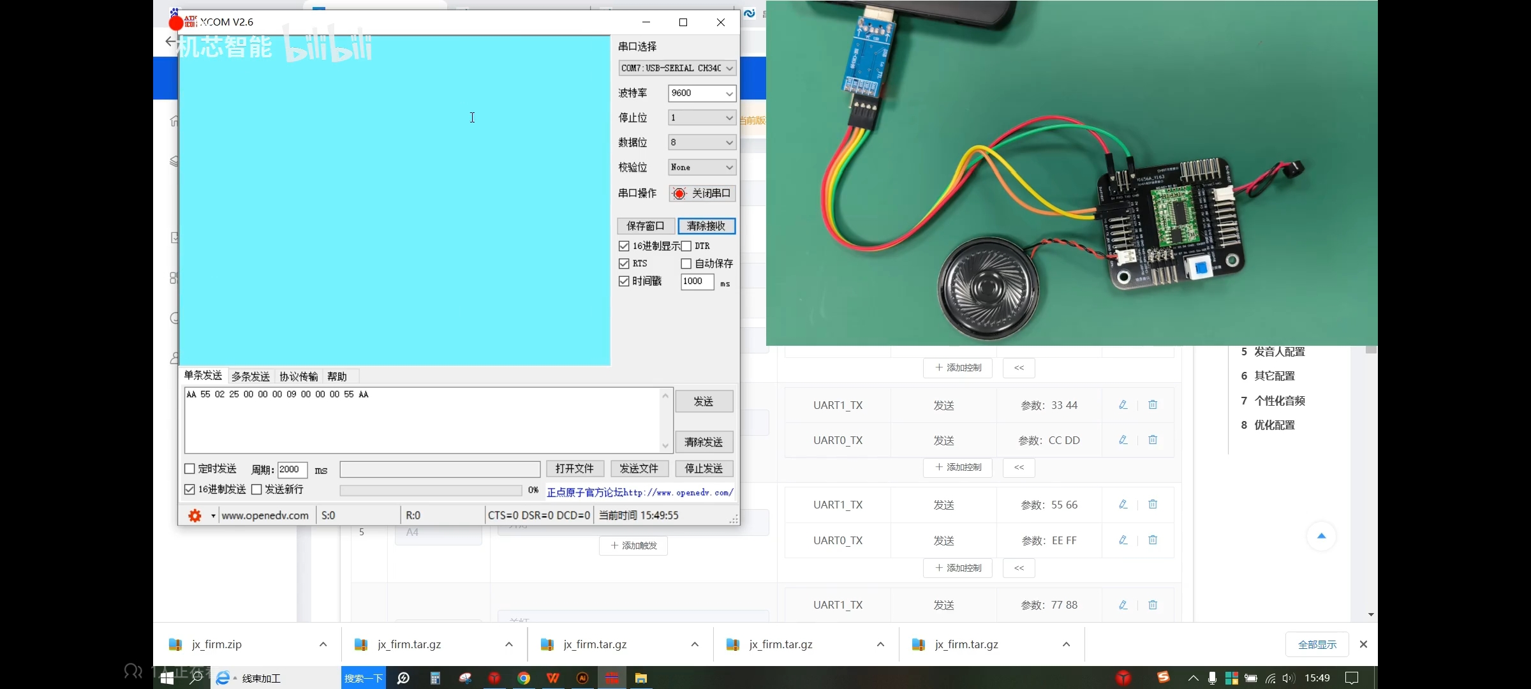The image size is (1531, 689).
Task: Enable the 发送新行 checkbox
Action: point(256,489)
